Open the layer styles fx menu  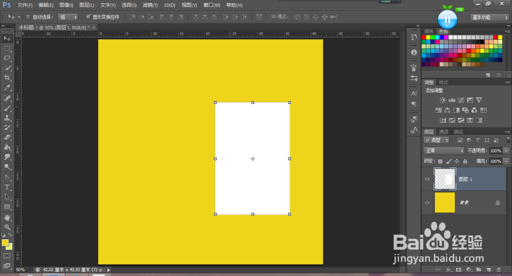coord(449,269)
